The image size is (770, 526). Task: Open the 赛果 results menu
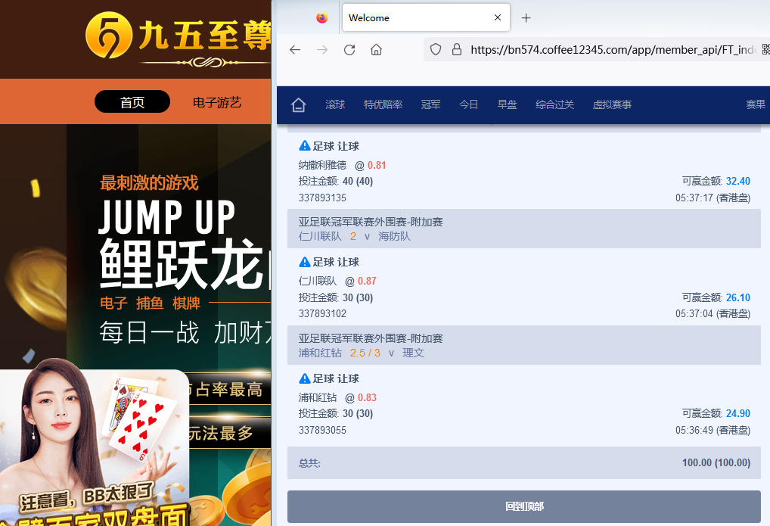click(x=756, y=104)
